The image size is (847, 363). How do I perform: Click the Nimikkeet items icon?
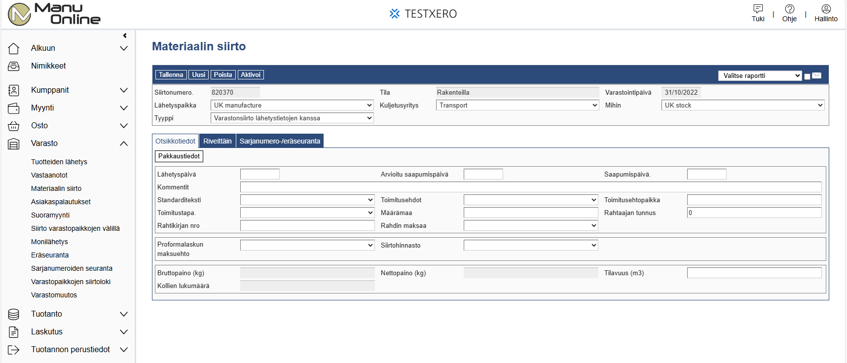tap(14, 66)
